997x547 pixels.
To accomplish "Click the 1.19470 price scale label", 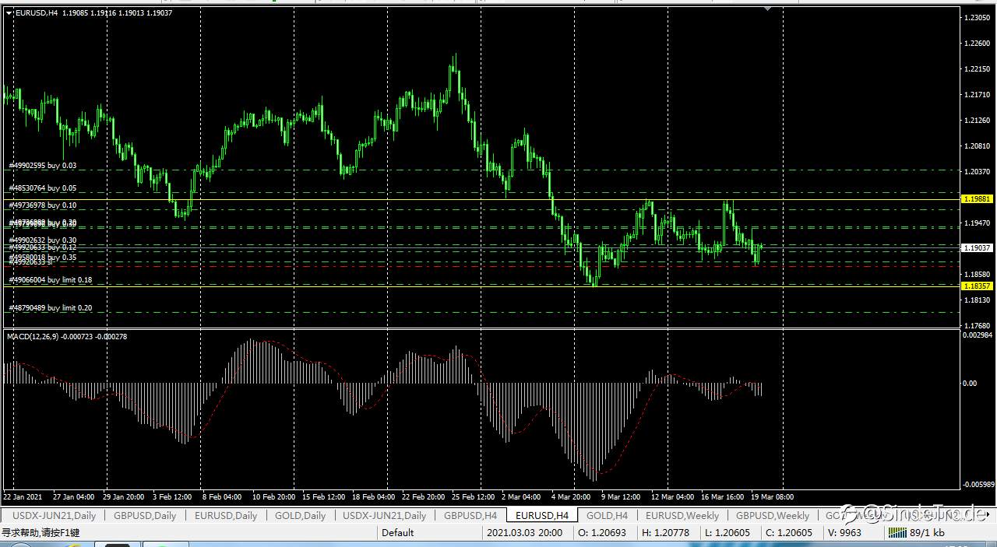I will tap(978, 223).
